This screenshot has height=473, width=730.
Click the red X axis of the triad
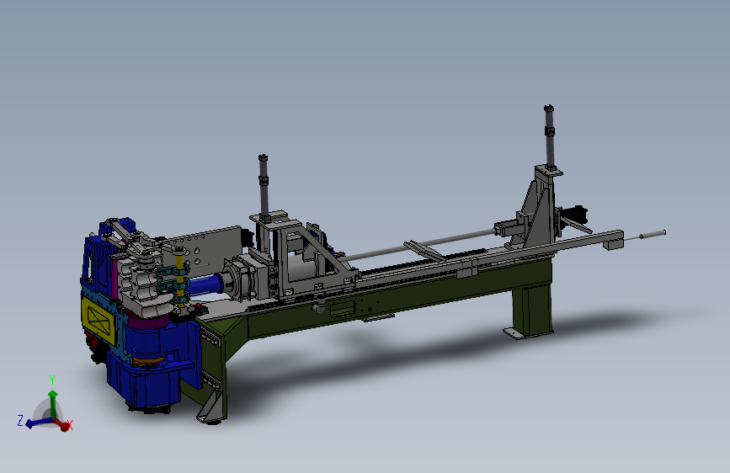click(x=62, y=424)
